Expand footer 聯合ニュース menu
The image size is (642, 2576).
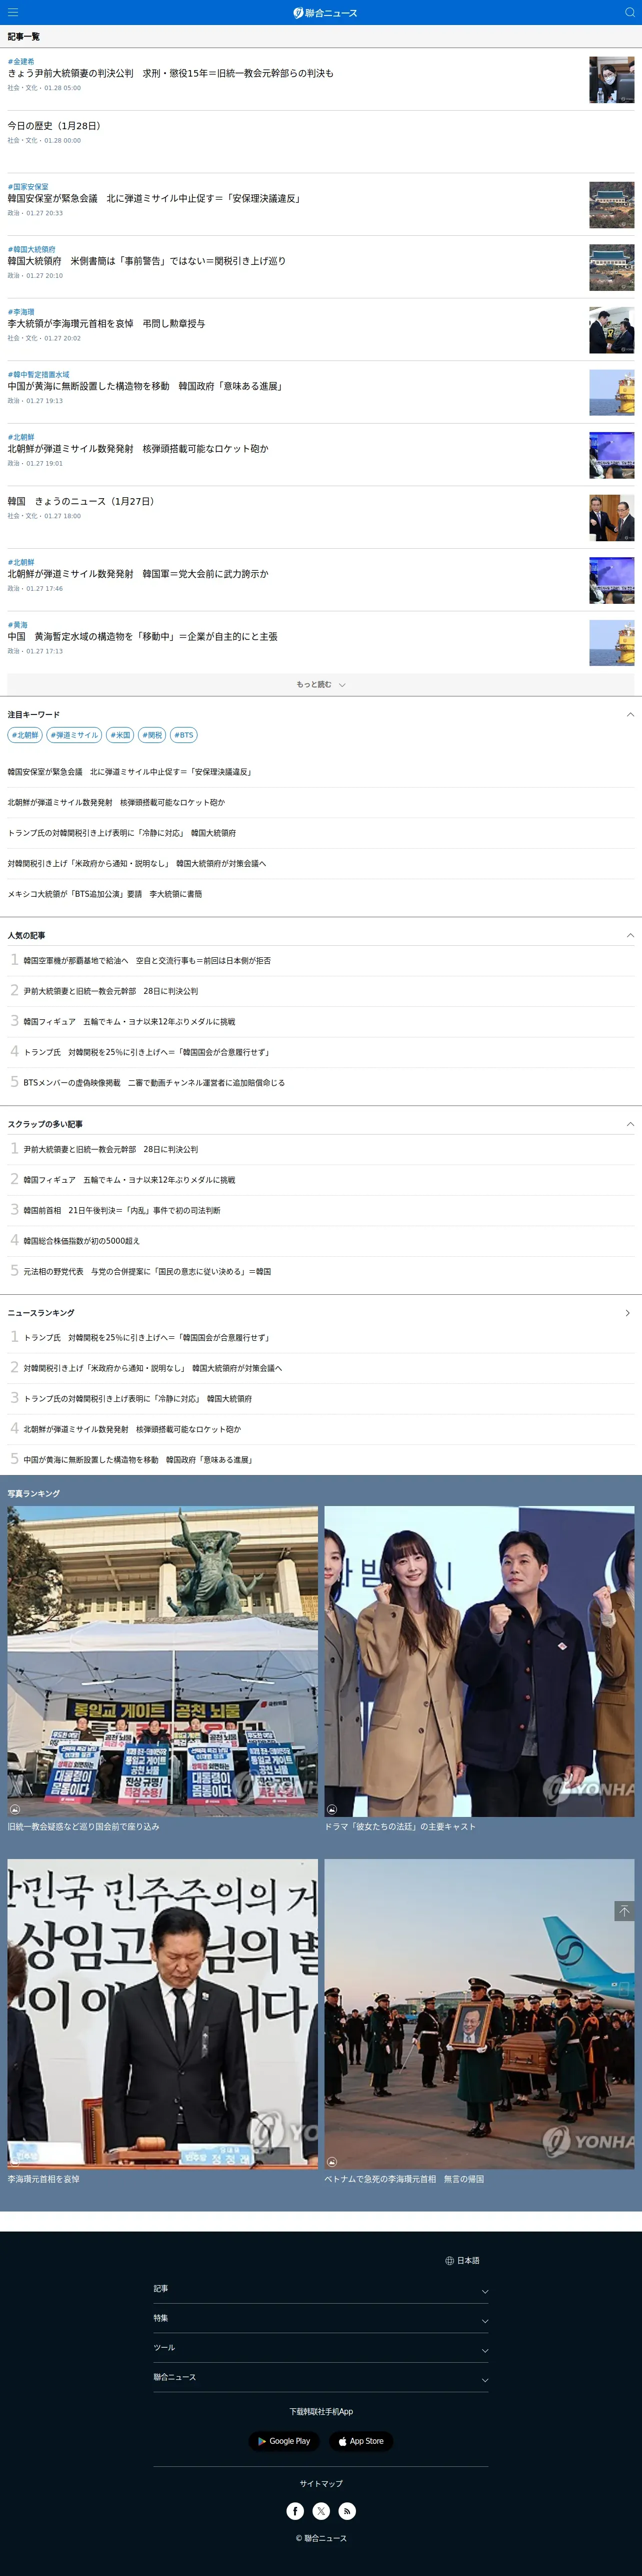coord(320,2378)
